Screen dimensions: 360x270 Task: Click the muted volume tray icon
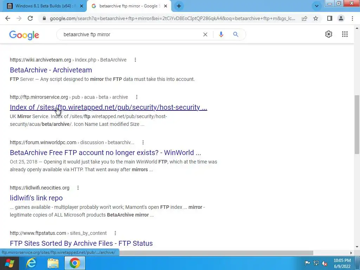click(x=324, y=263)
